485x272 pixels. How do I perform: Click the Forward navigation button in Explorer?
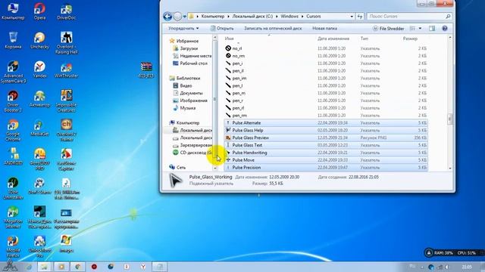point(177,17)
